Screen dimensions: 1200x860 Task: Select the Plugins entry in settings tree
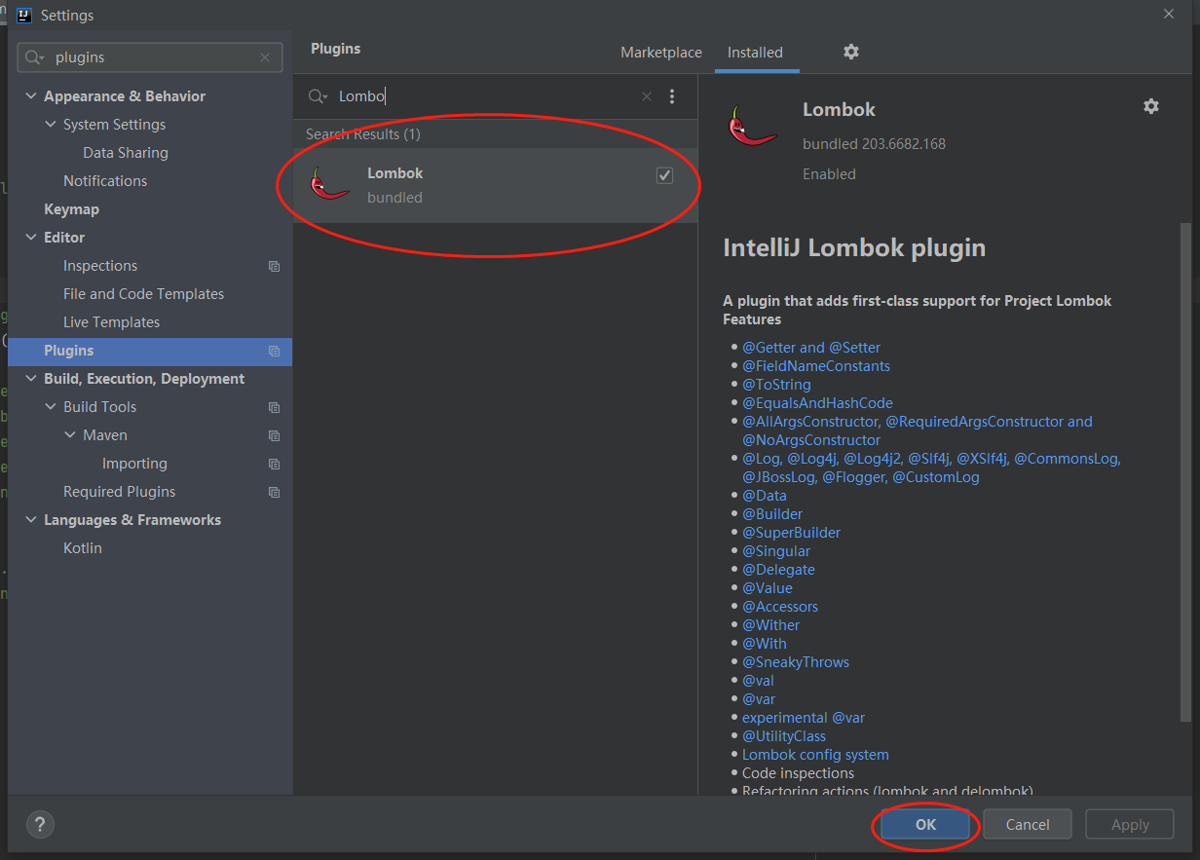(x=68, y=350)
